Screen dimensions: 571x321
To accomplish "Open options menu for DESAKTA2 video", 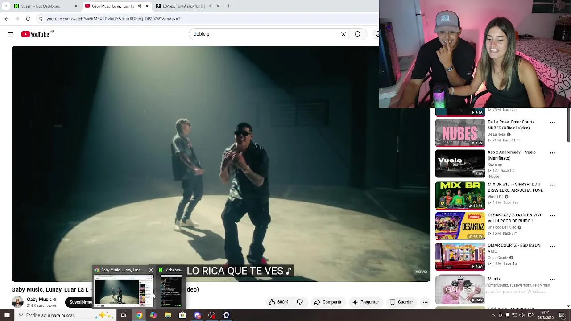I will 552,215.
